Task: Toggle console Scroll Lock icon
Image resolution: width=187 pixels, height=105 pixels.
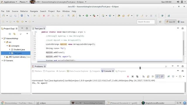Action: (x=148, y=76)
